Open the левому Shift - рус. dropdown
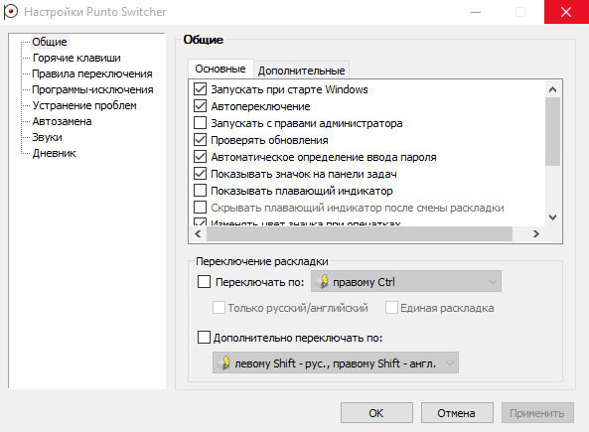This screenshot has height=432, width=589. coord(336,362)
